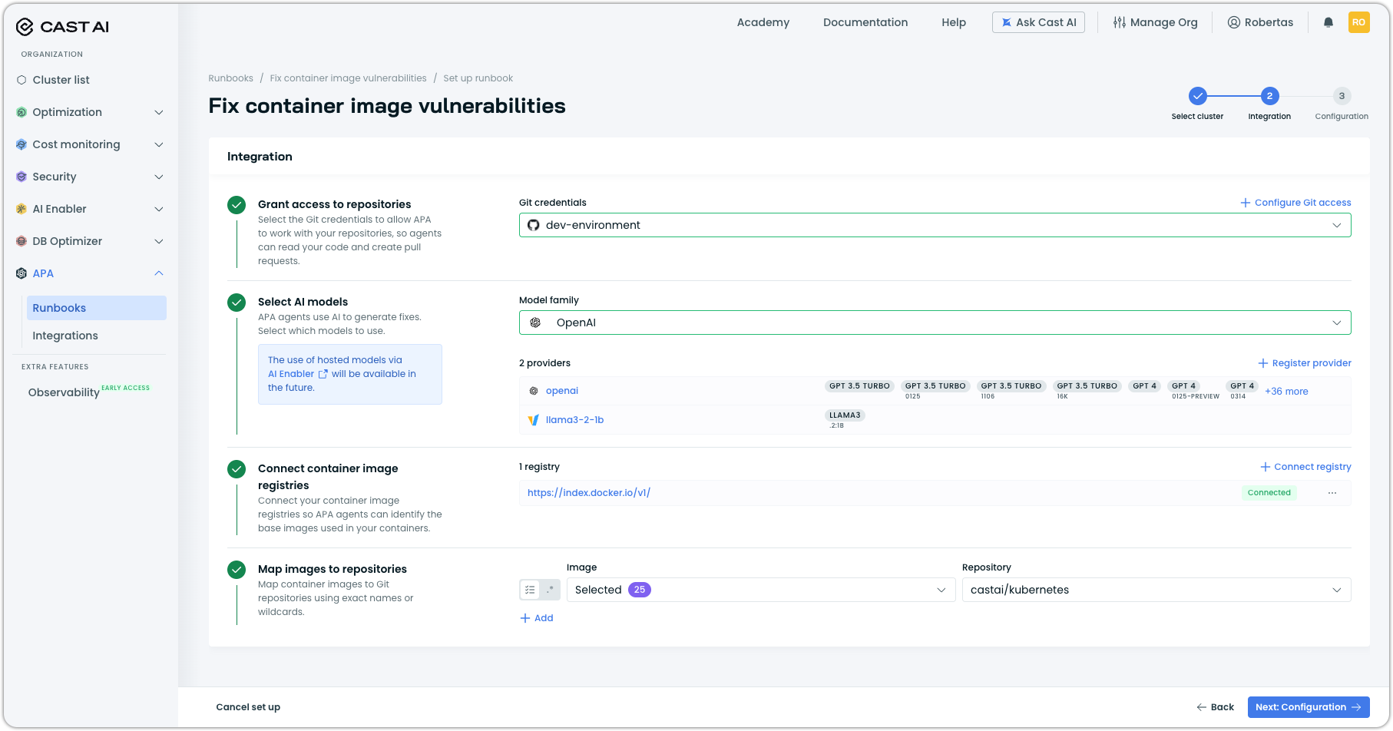Click the GitHub icon in Git credentials
Image resolution: width=1393 pixels, height=731 pixels.
pyautogui.click(x=534, y=225)
